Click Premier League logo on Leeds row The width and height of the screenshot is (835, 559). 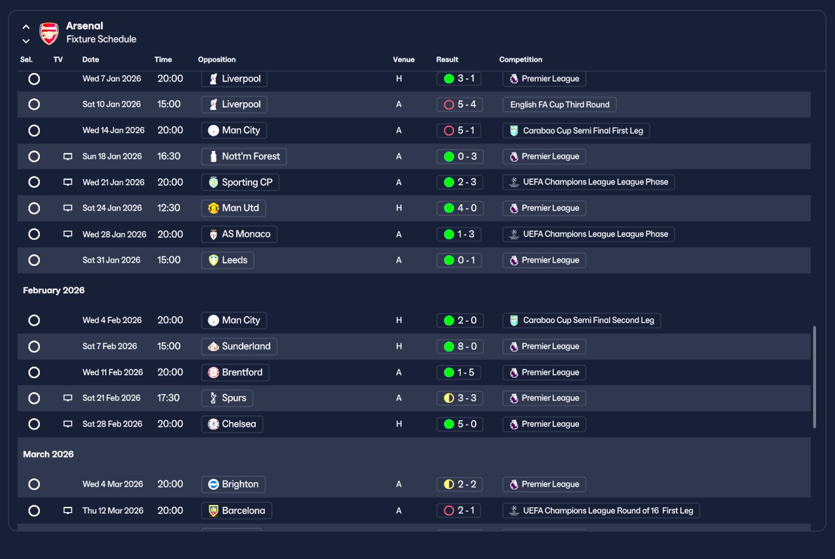click(x=513, y=260)
